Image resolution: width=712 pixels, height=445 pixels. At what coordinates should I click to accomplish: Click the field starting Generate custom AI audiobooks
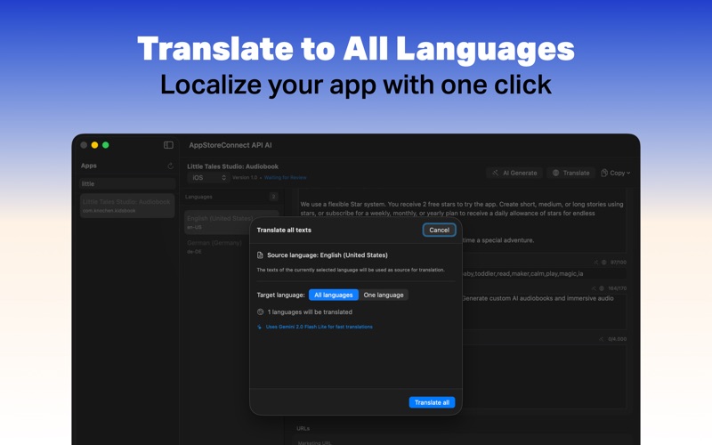pyautogui.click(x=543, y=311)
